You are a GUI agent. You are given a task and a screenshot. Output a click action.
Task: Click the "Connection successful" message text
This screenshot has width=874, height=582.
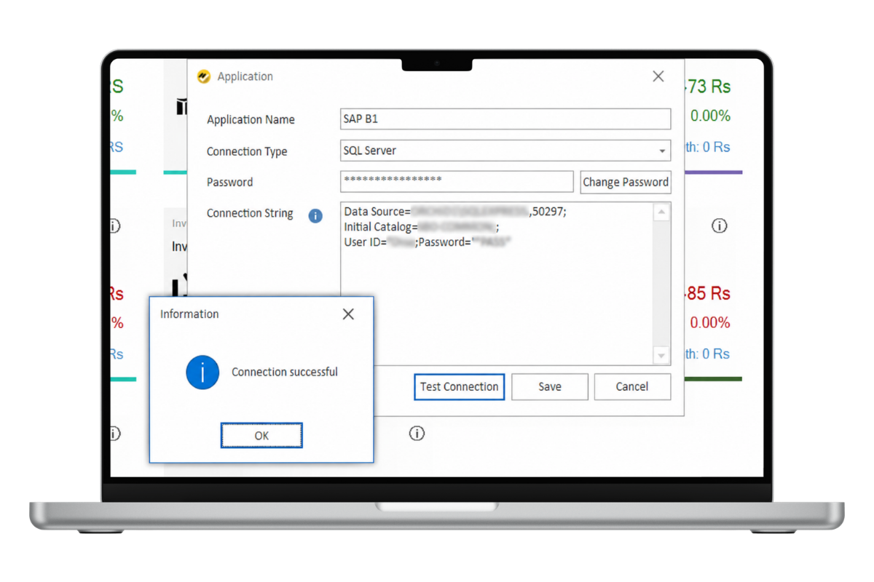(285, 372)
